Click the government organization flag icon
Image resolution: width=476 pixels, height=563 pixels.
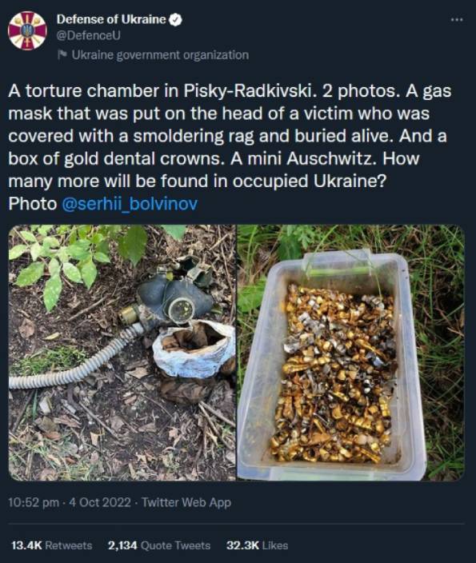pos(62,54)
